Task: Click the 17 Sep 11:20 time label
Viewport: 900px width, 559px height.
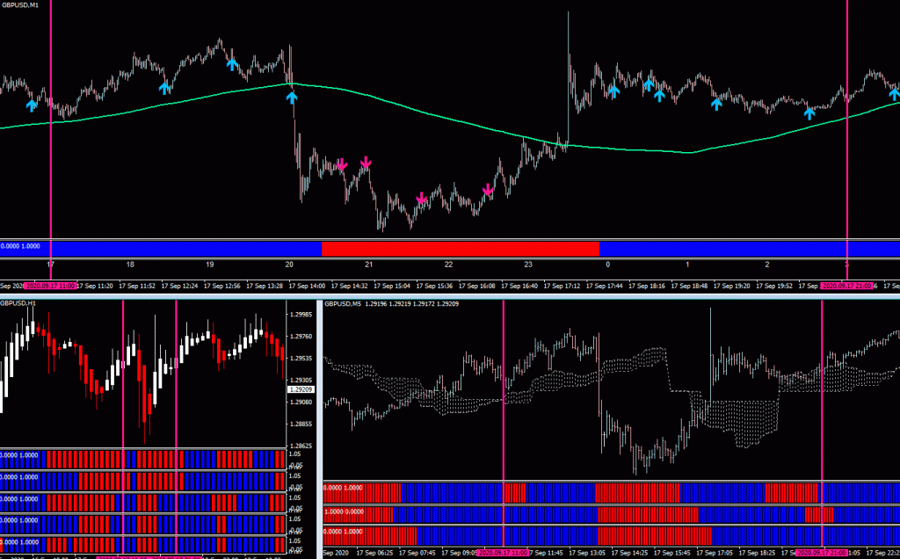Action: point(95,286)
